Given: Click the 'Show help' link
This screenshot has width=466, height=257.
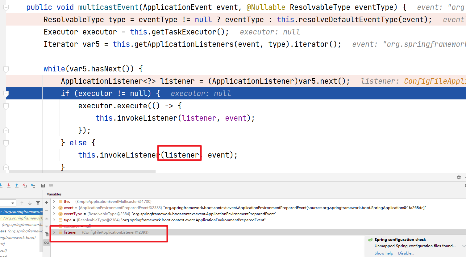Looking at the screenshot, I should pos(384,253).
